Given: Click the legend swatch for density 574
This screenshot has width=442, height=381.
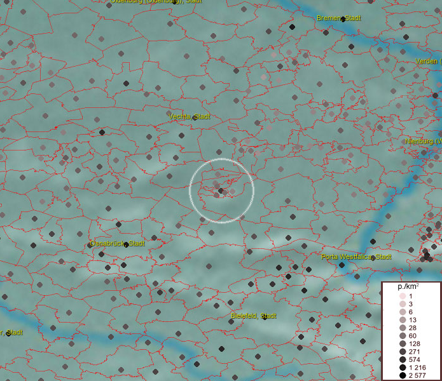Looking at the screenshot, I should 403,359.
